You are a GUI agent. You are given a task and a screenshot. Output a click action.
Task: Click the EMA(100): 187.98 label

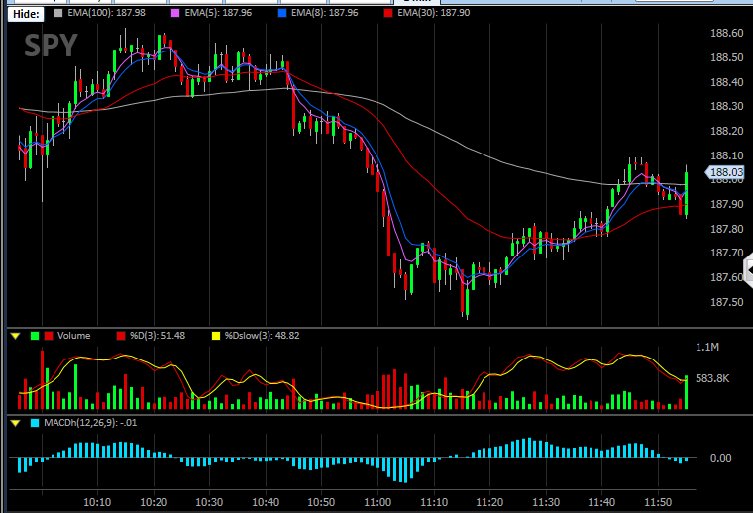(x=107, y=13)
